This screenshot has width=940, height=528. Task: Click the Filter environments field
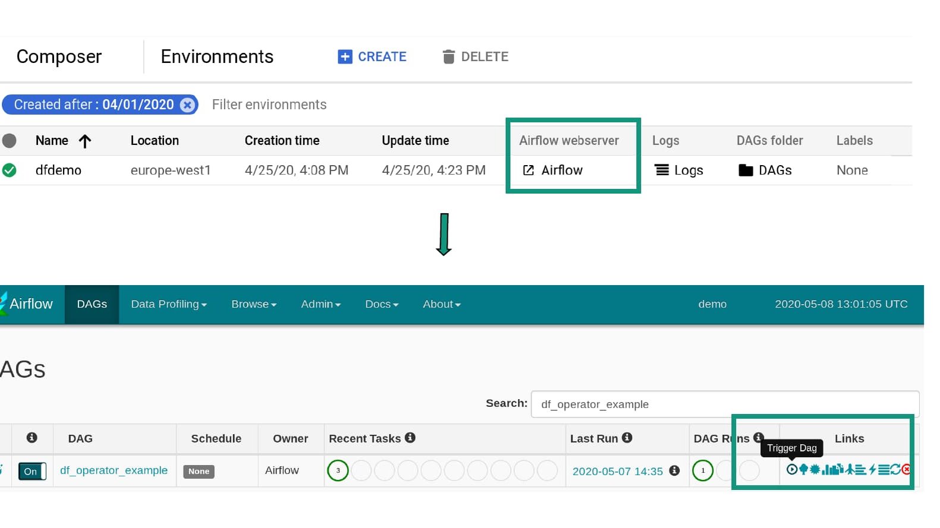click(269, 105)
